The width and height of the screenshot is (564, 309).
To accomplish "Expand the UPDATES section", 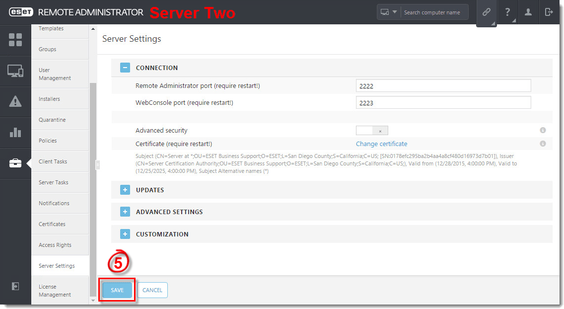I will click(x=125, y=190).
